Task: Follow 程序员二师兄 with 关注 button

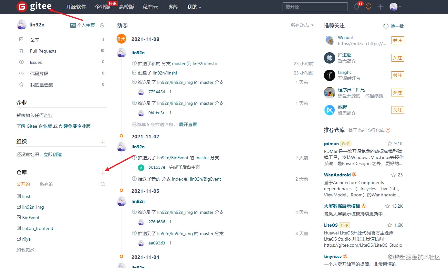Action: tap(397, 93)
